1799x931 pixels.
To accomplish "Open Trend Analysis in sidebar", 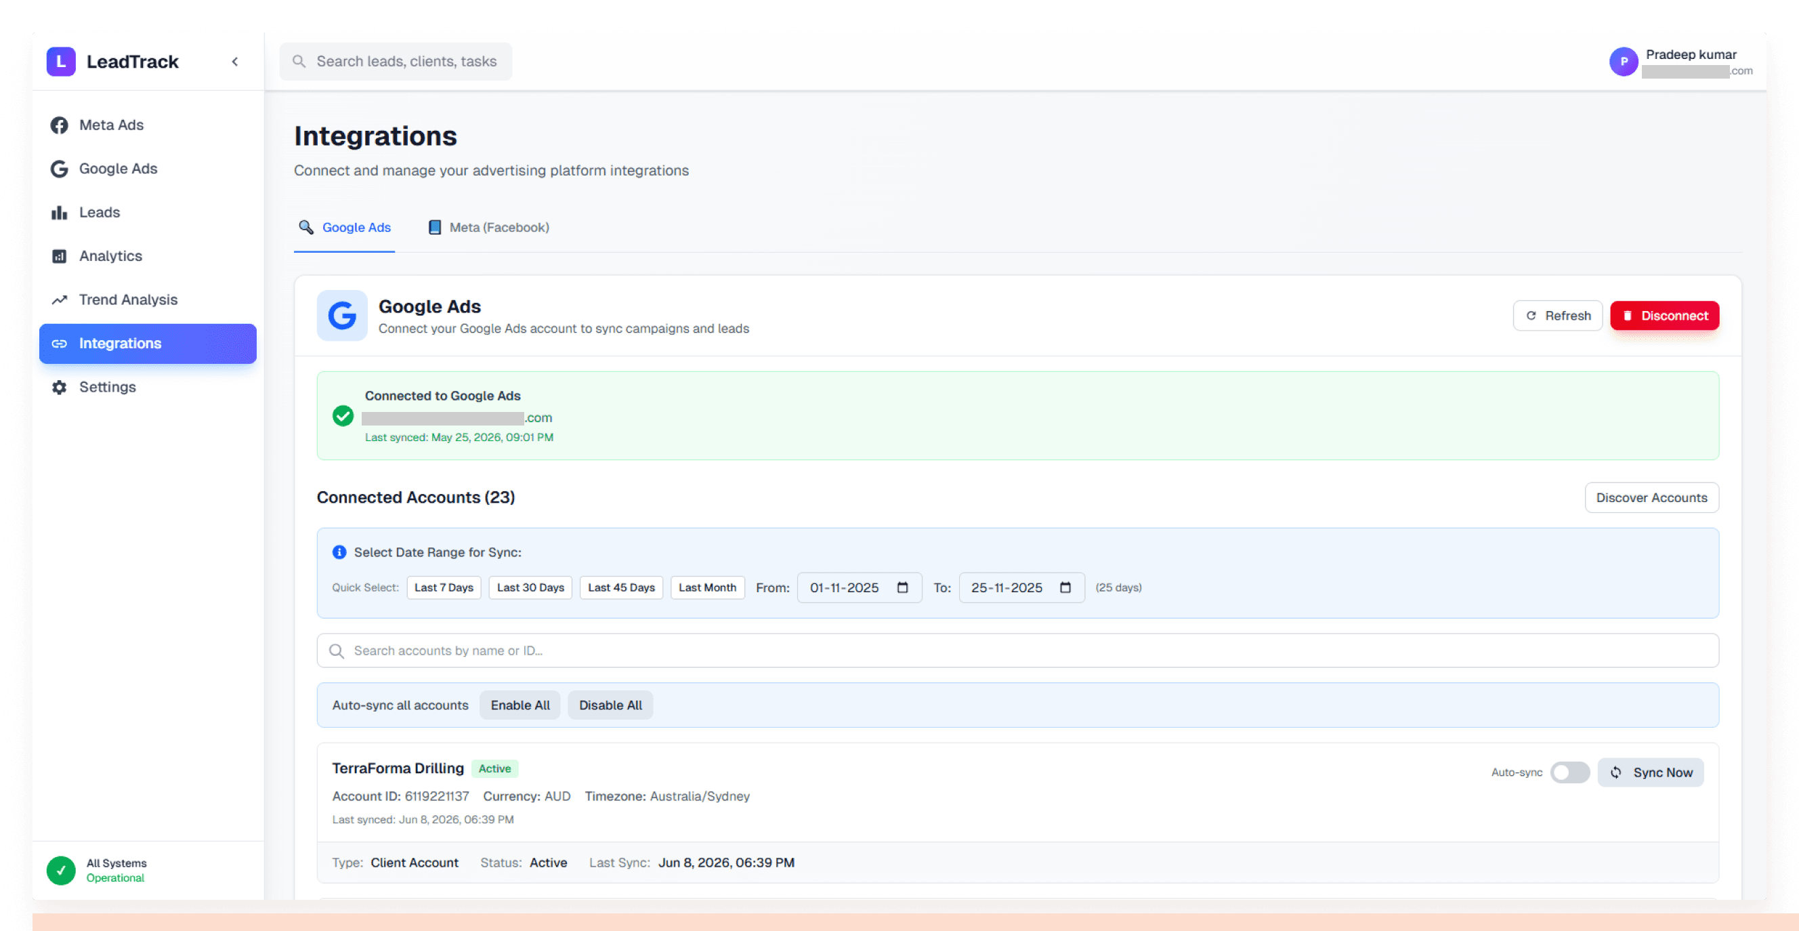I will [x=148, y=299].
